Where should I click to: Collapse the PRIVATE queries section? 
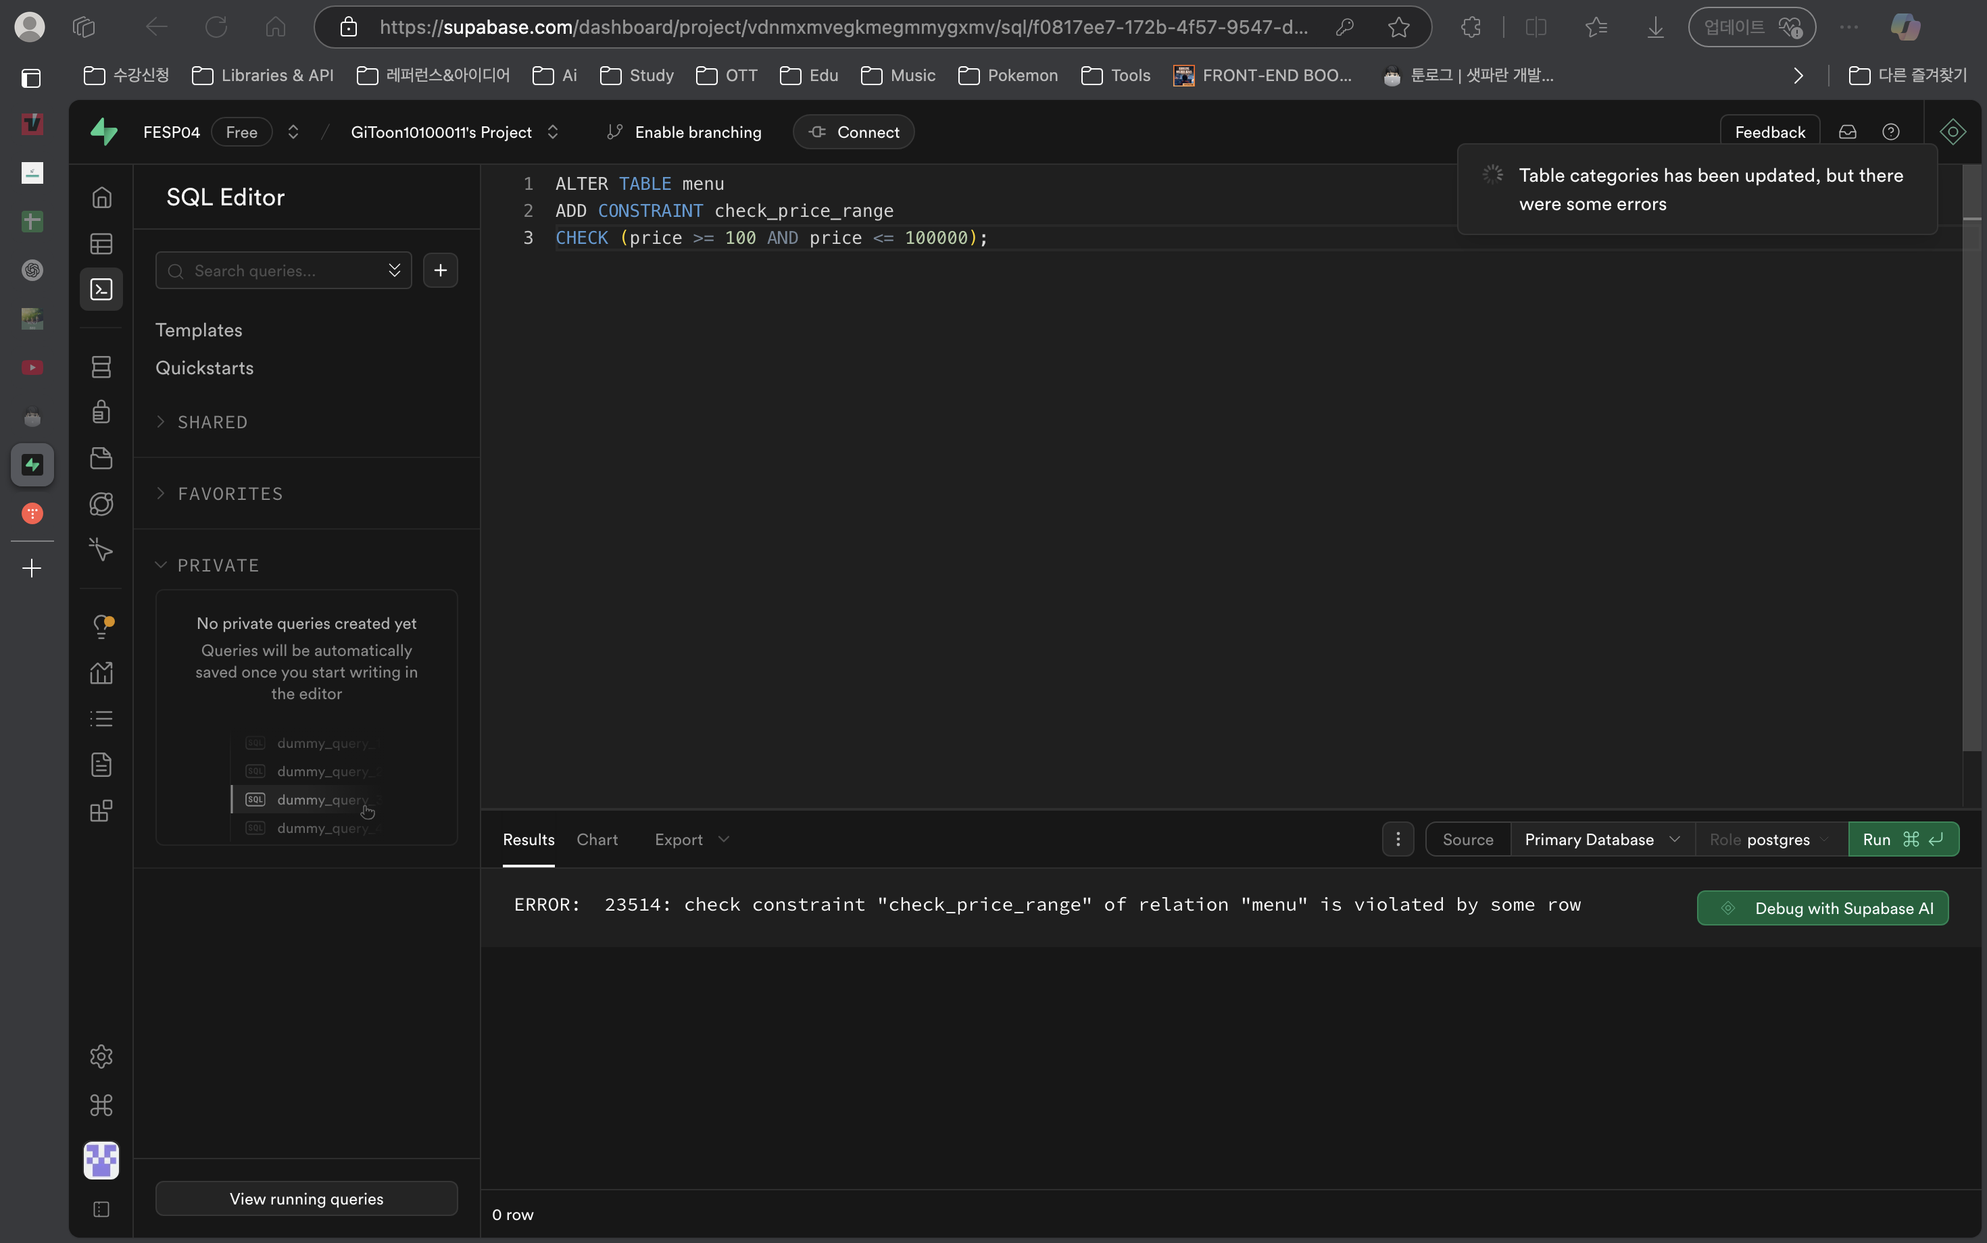click(x=207, y=565)
